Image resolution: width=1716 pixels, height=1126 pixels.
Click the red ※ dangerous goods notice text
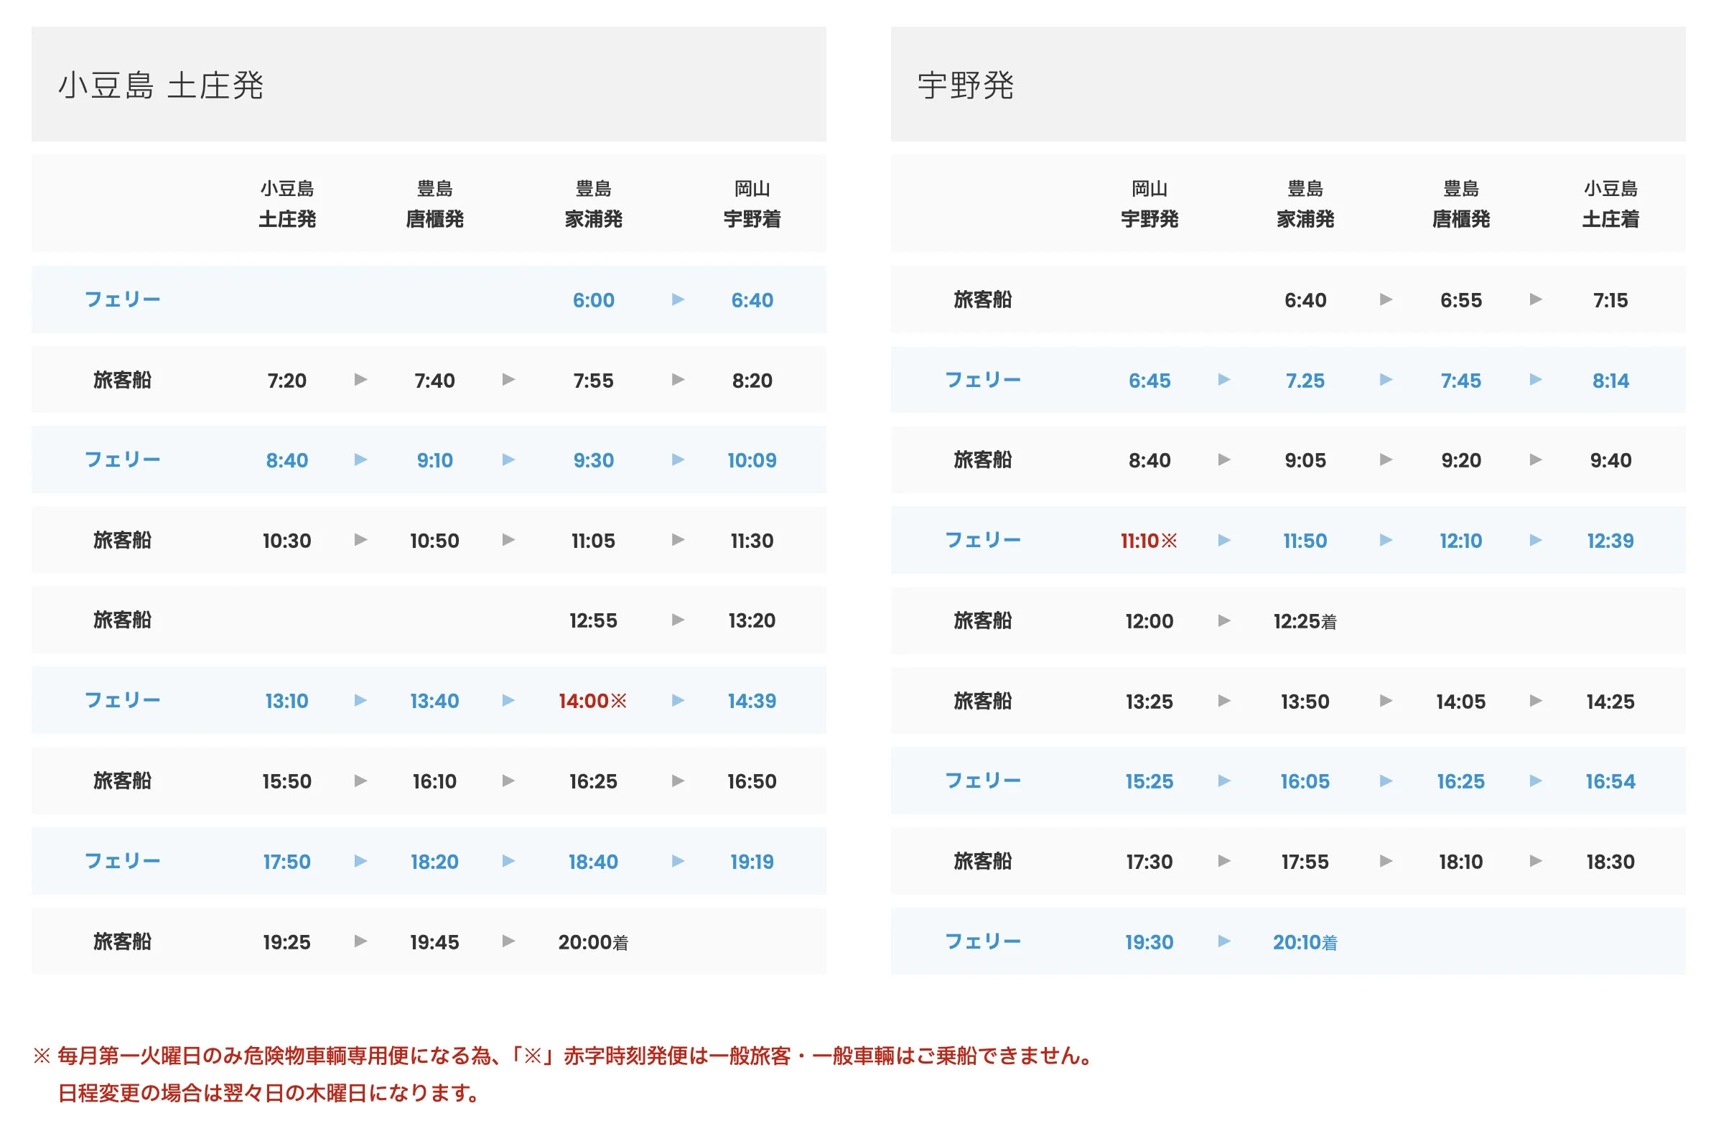[564, 1074]
